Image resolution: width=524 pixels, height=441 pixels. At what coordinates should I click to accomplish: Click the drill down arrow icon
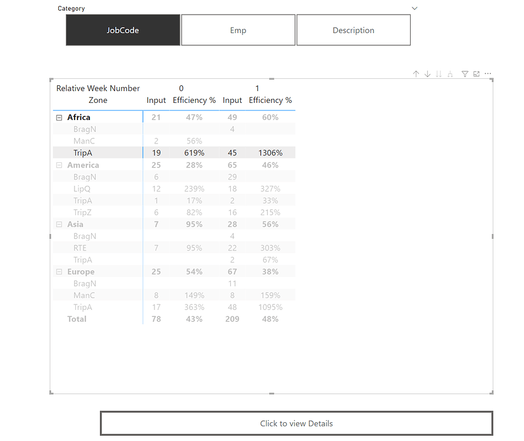(427, 73)
